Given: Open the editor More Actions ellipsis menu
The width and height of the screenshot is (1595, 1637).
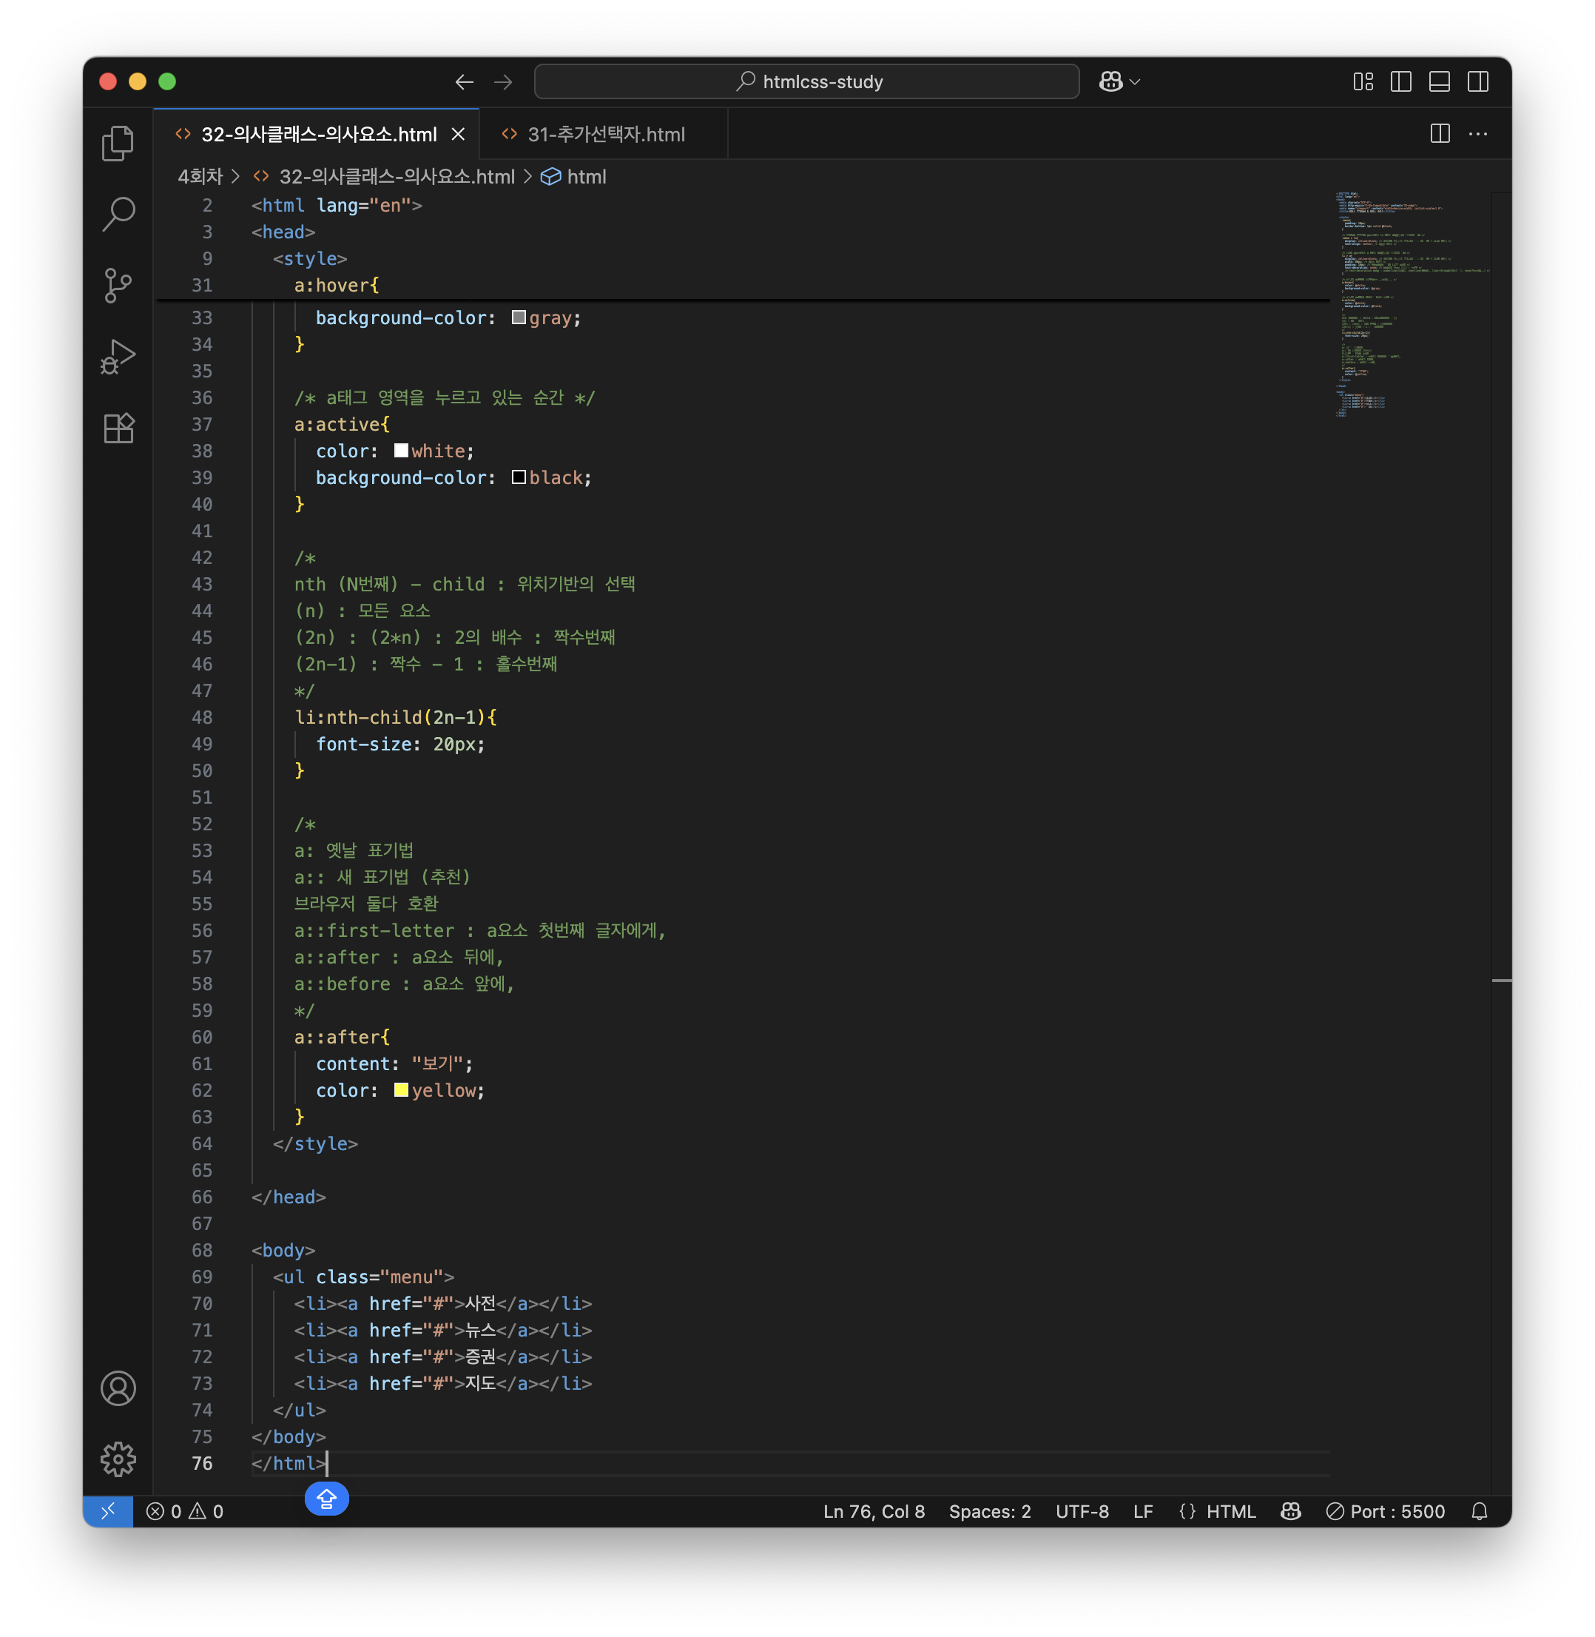Looking at the screenshot, I should 1477,134.
